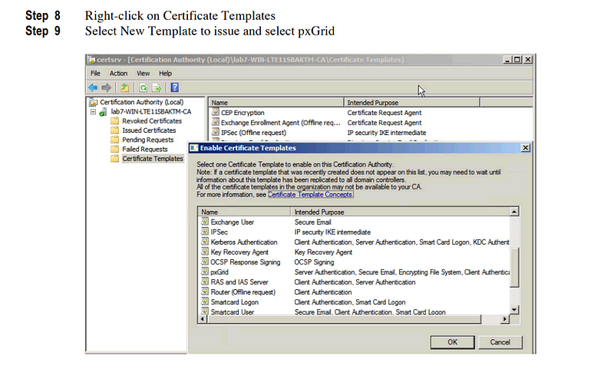
Task: Click the lab7-WIN-LTE11SBAKTM-CA server icon
Action: [x=103, y=112]
